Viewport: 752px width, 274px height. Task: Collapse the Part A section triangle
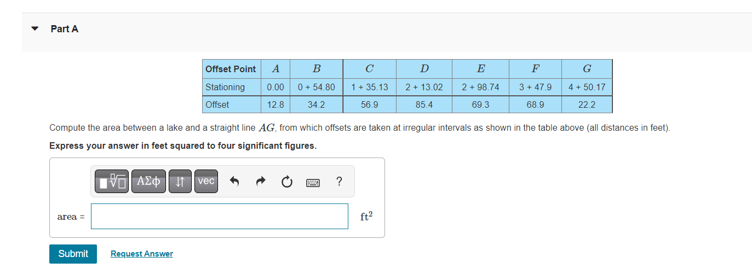pyautogui.click(x=36, y=29)
